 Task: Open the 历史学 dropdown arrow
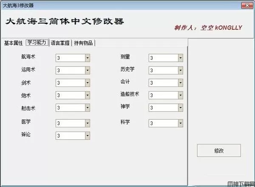(x=181, y=70)
